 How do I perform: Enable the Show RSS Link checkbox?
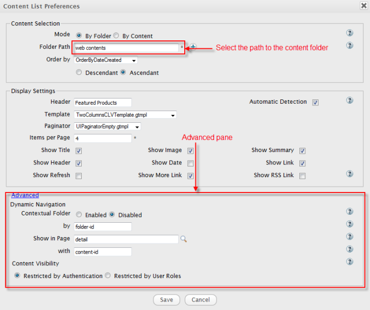(x=302, y=176)
